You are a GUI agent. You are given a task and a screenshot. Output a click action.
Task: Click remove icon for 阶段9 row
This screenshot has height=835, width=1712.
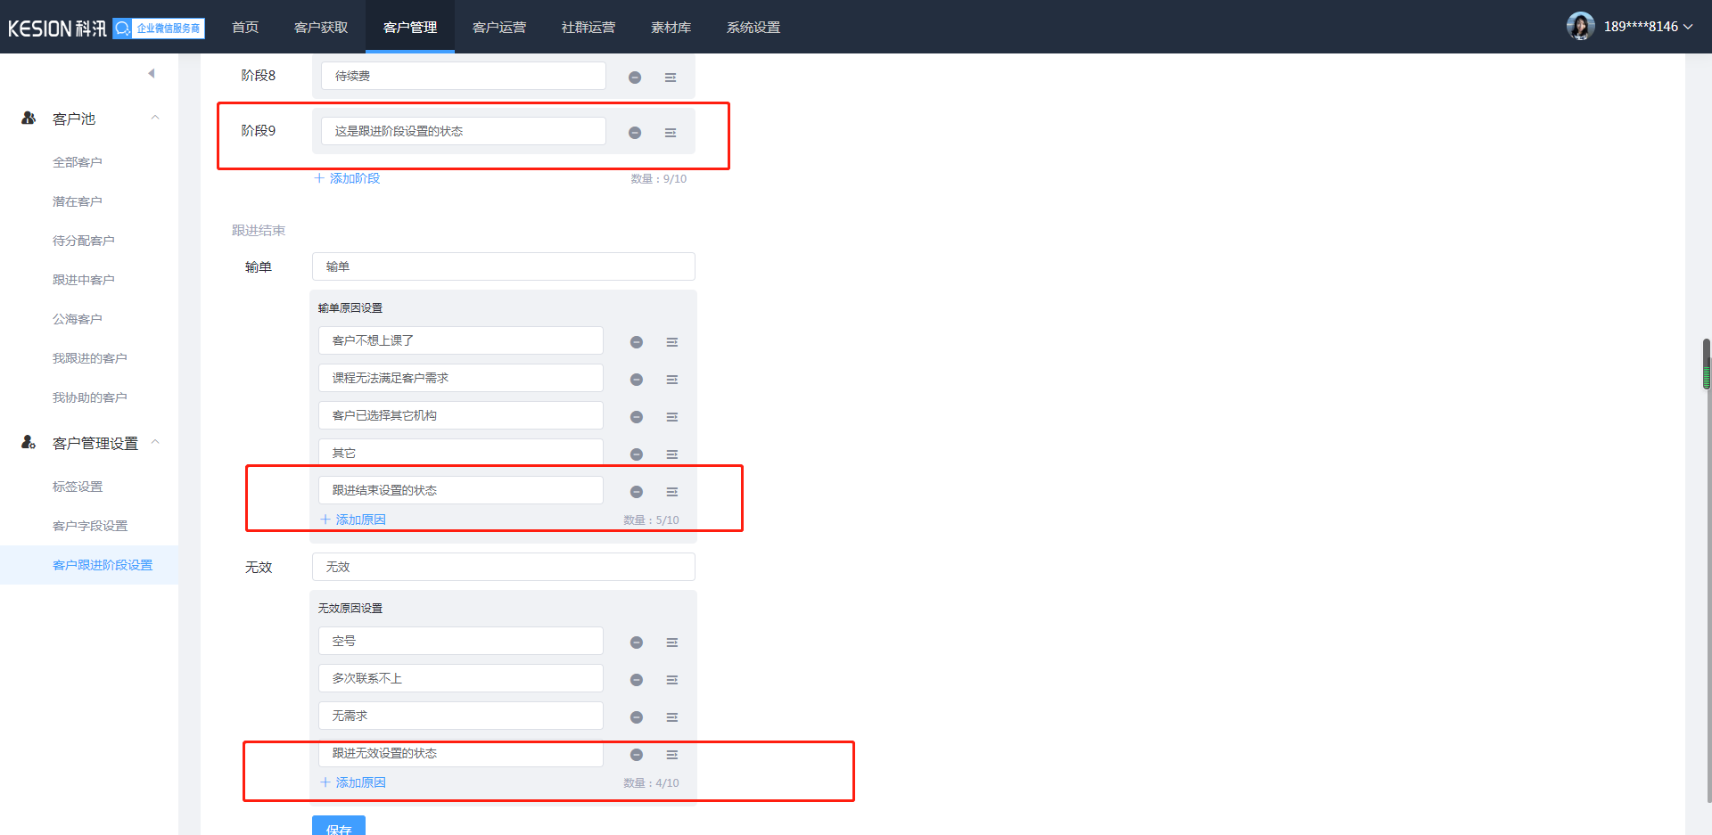click(x=635, y=133)
